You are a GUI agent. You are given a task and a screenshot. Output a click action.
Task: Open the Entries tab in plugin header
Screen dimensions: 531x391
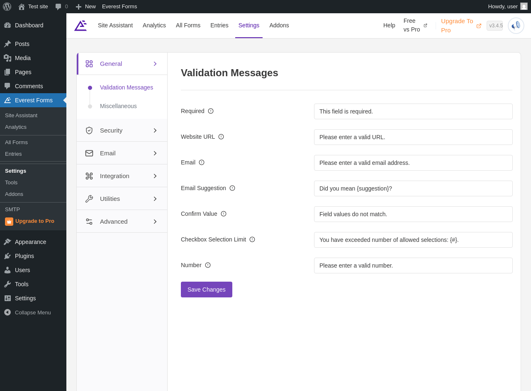tap(219, 25)
